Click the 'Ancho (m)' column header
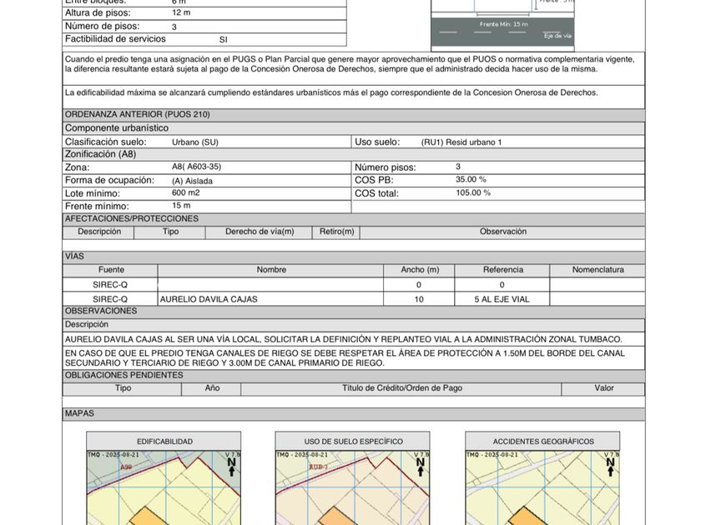The image size is (701, 525). [420, 270]
